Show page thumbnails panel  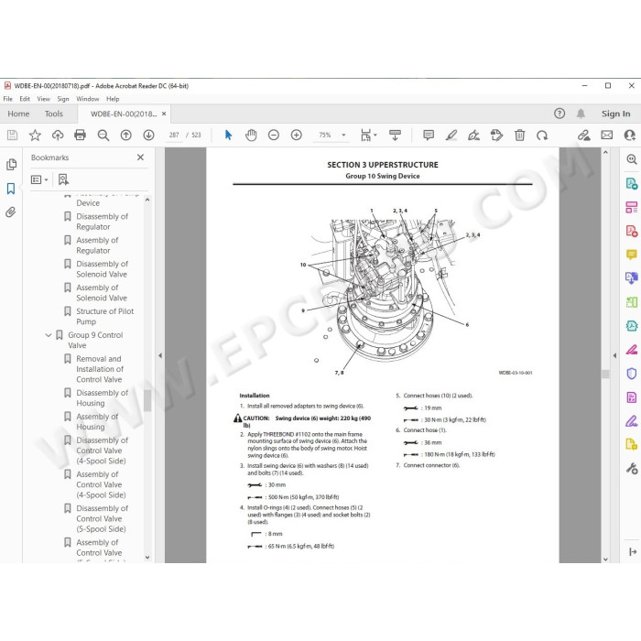point(11,164)
